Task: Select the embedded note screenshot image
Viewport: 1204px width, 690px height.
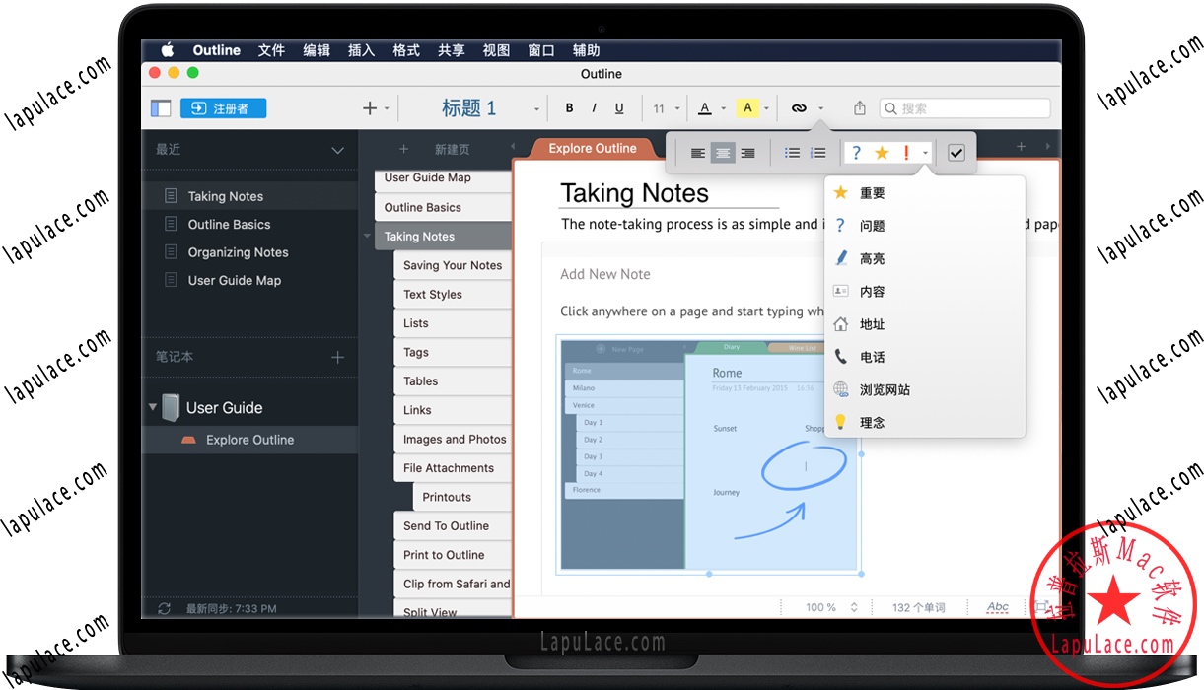Action: (709, 454)
